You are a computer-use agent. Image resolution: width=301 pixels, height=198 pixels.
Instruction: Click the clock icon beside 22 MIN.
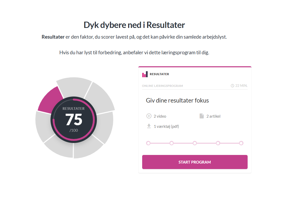pos(232,86)
